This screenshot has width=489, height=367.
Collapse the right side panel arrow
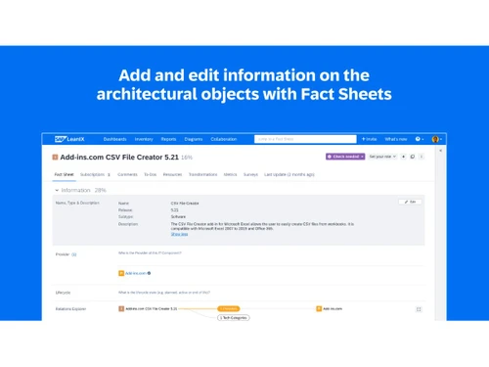(440, 151)
